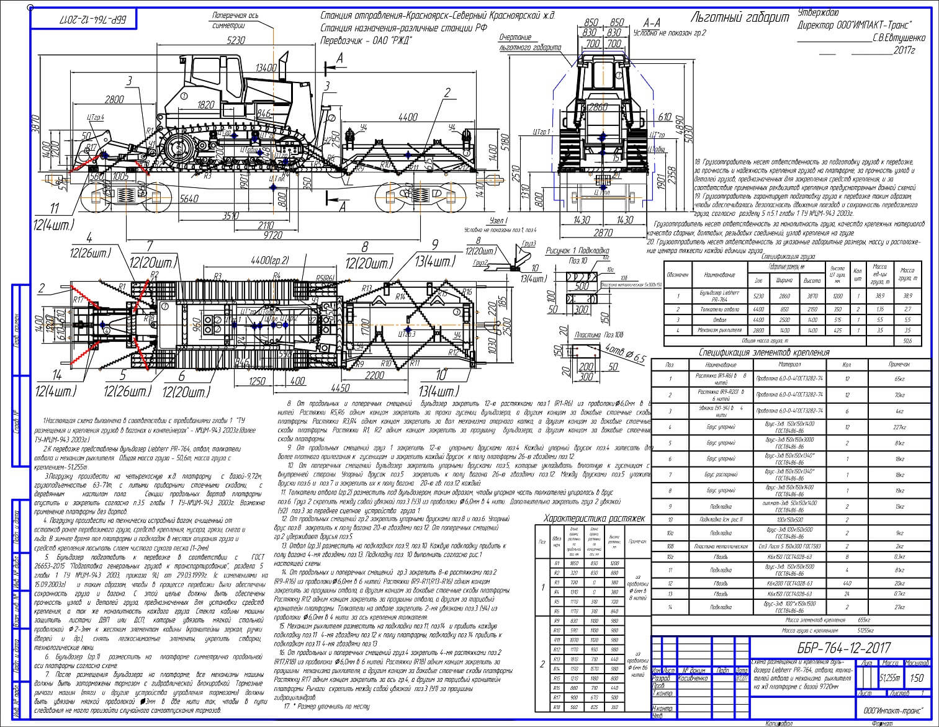Screen dimensions: 939x727
Task: Click the dimension "5640" on the side view
Action: 188,199
